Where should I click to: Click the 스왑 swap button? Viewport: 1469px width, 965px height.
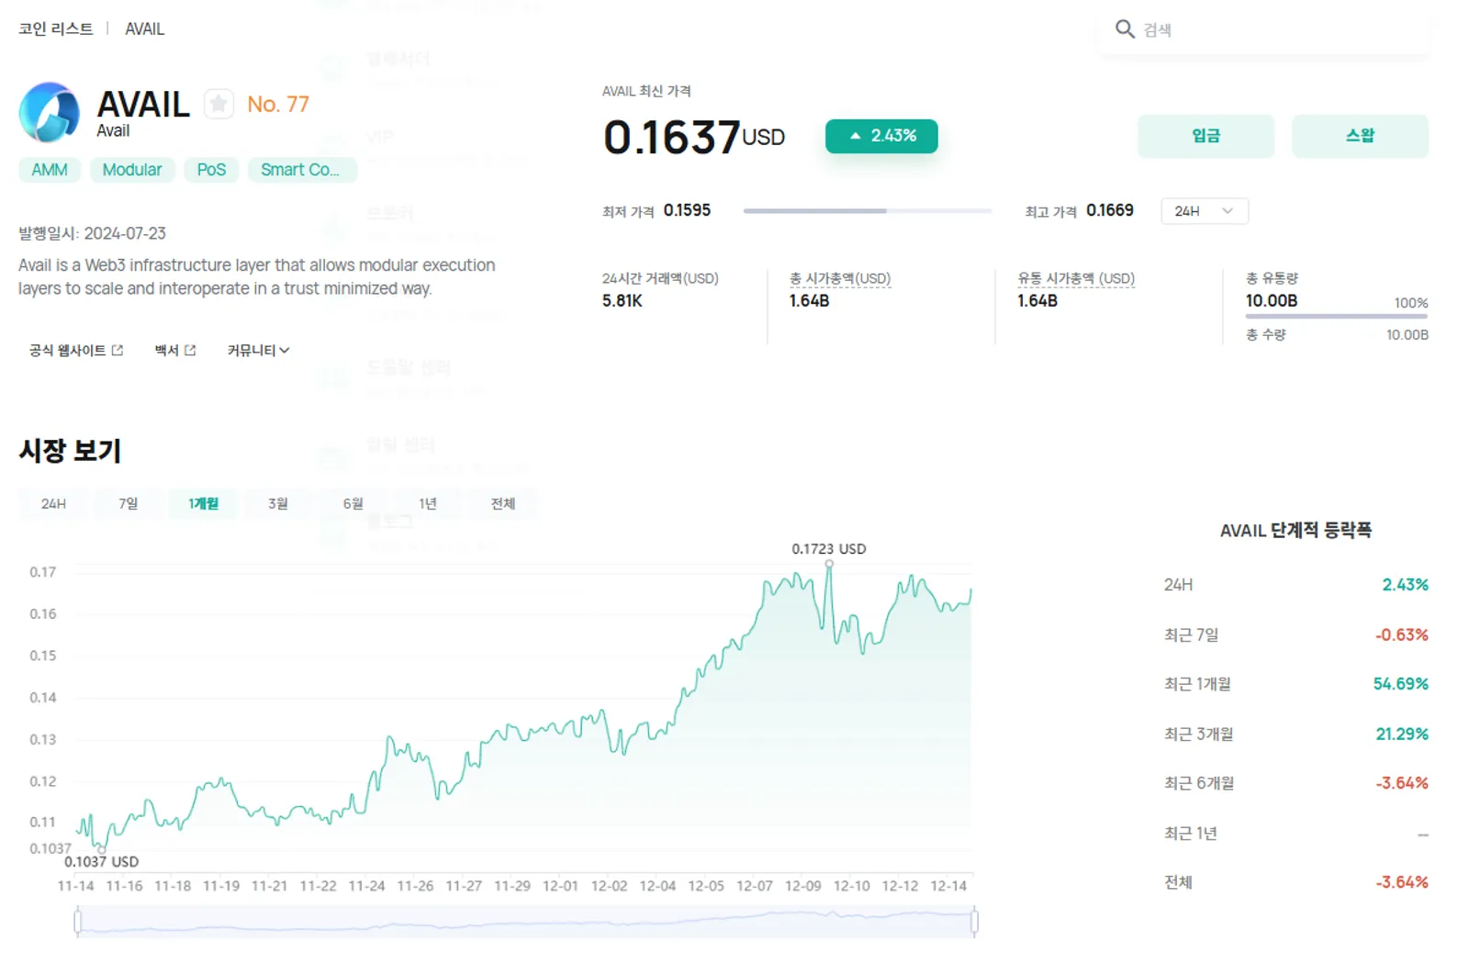1360,136
